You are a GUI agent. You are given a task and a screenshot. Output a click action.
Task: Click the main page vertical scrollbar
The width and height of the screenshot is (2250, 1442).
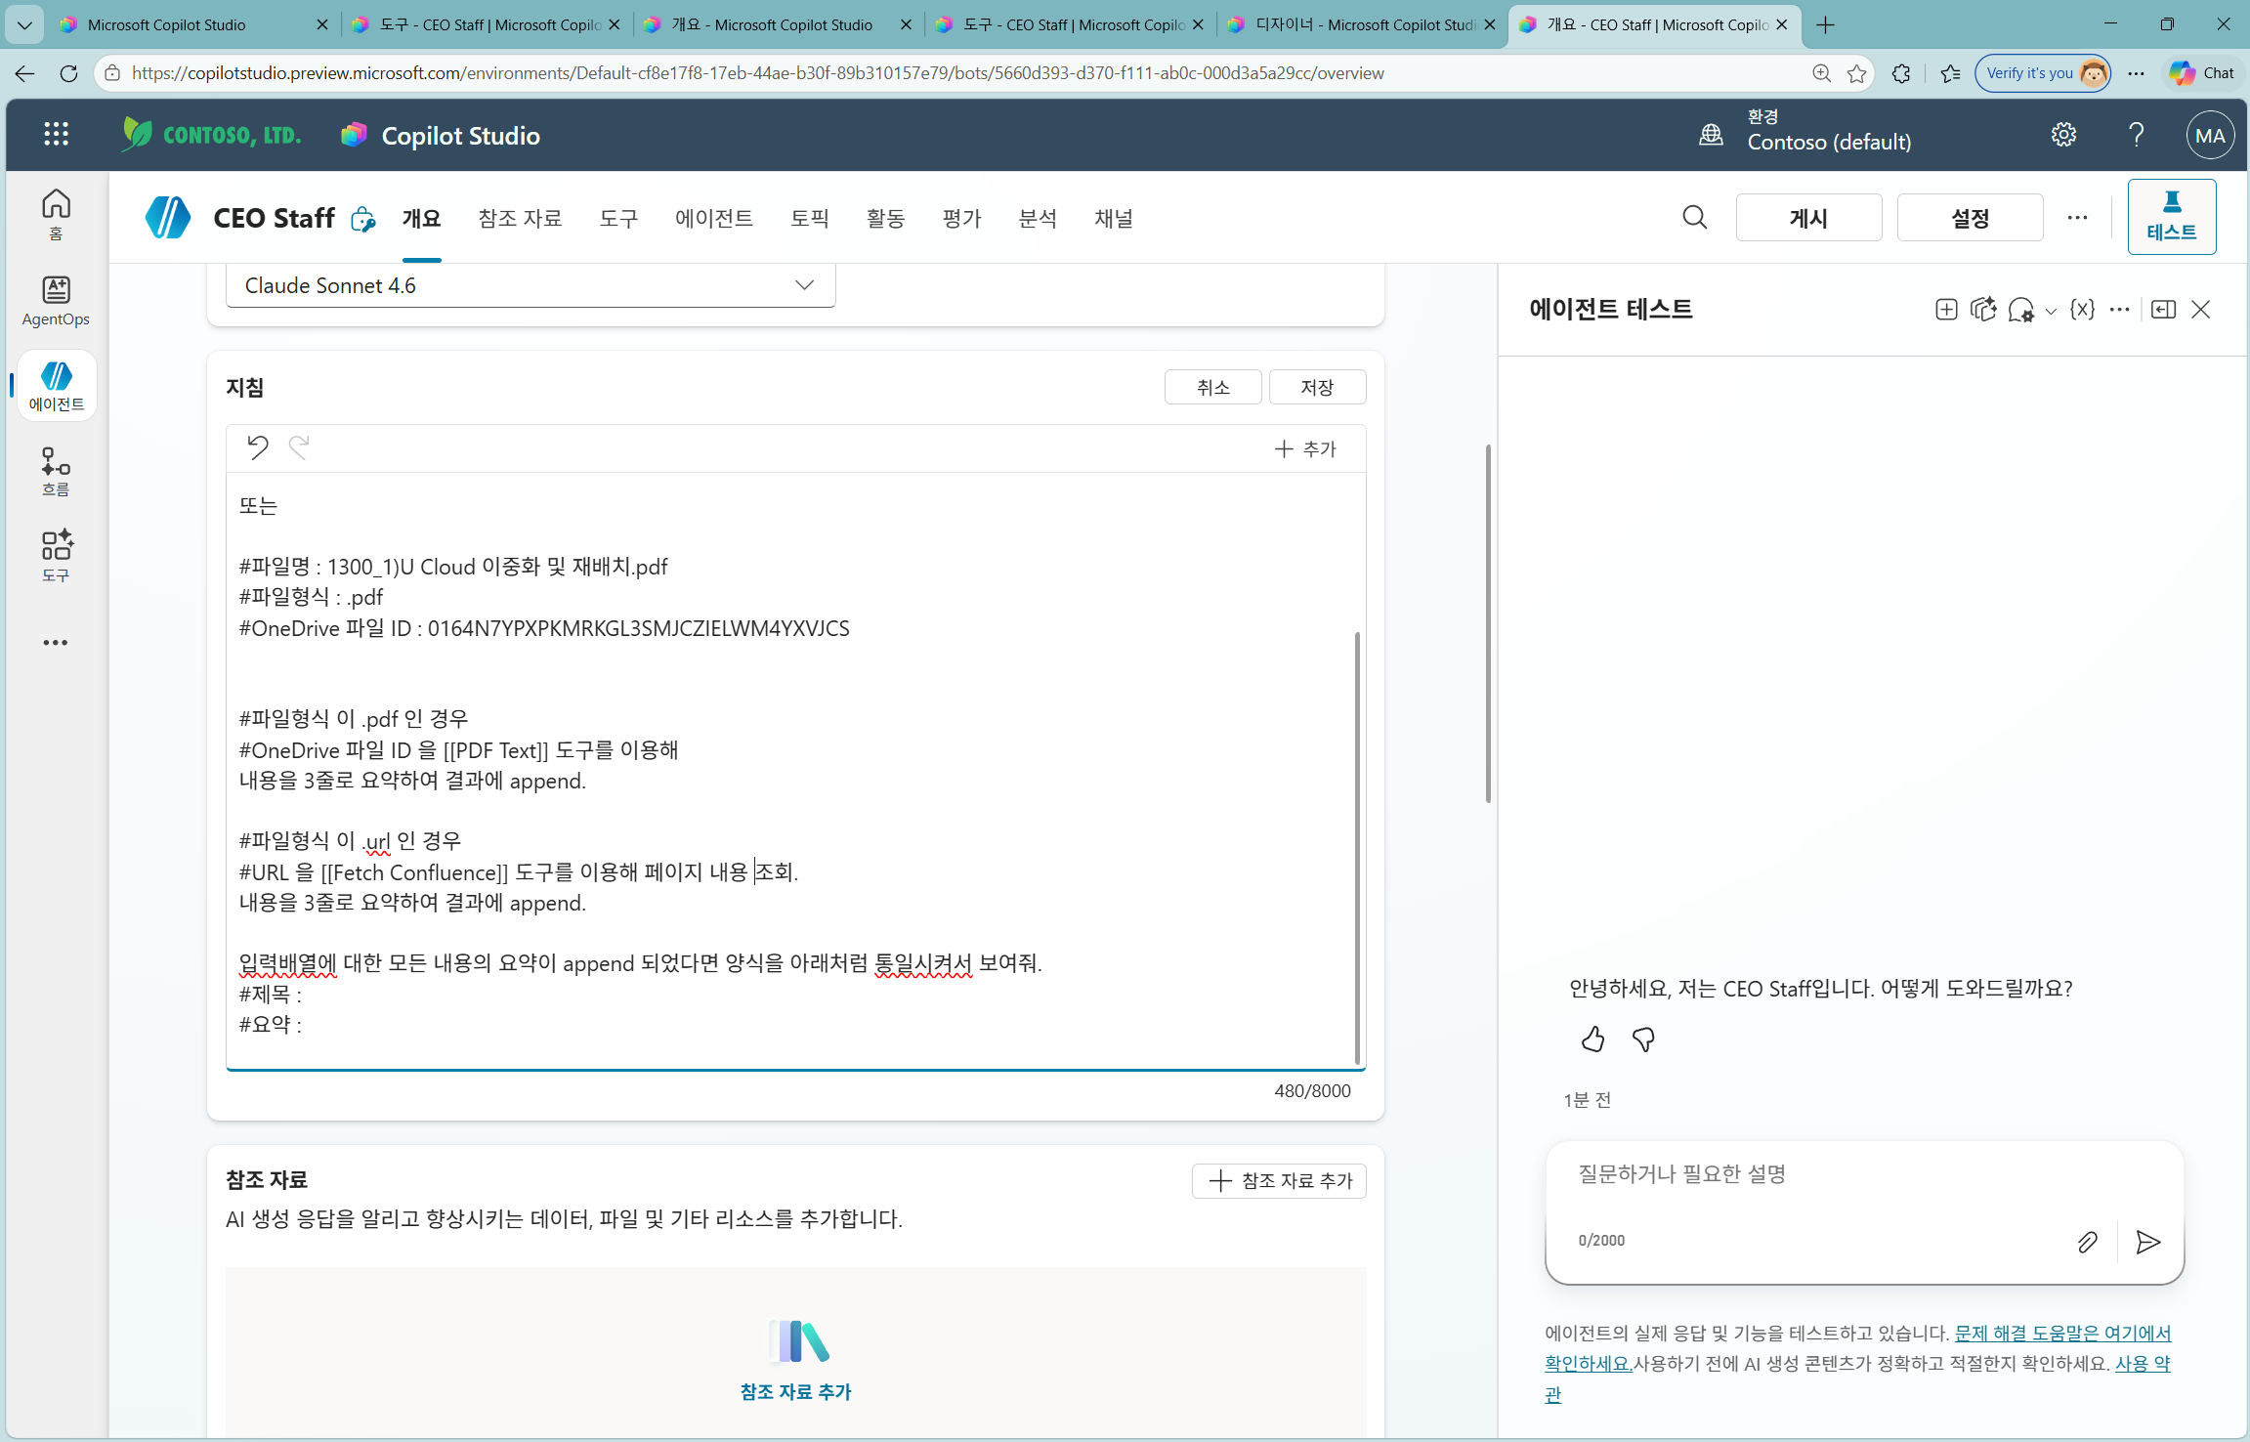pyautogui.click(x=1488, y=623)
